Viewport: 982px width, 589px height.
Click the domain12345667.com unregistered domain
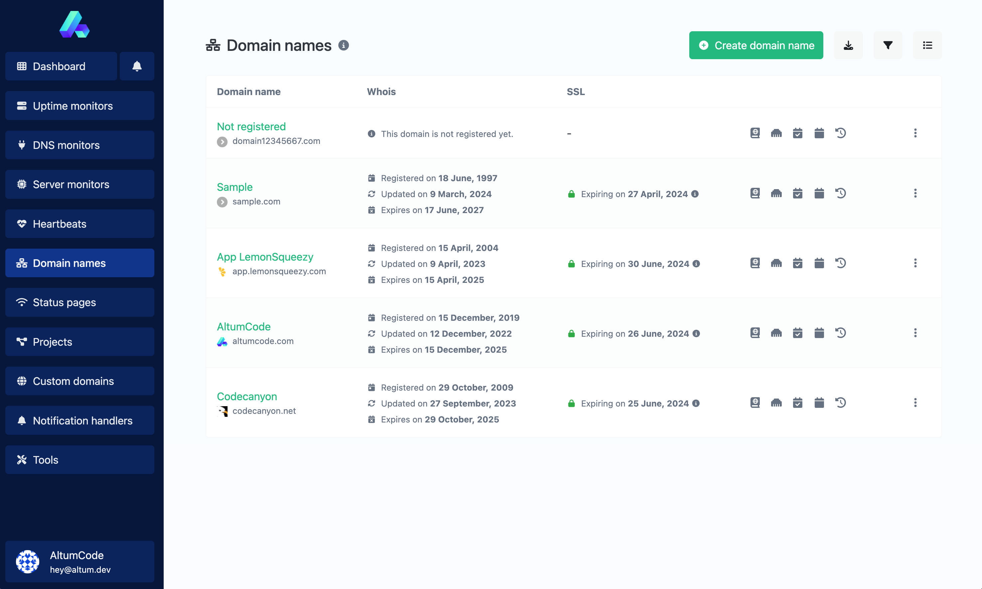276,140
